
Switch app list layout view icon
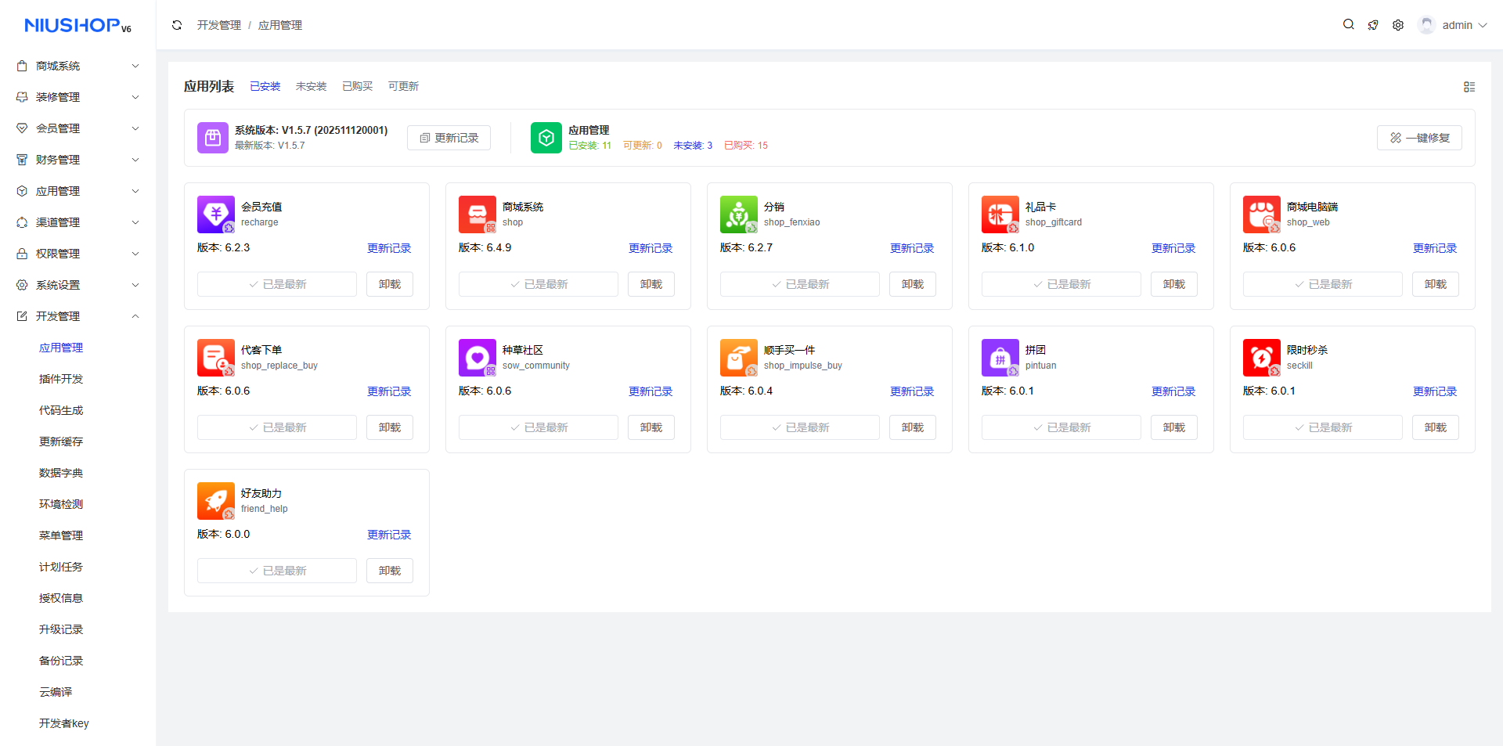[x=1469, y=87]
